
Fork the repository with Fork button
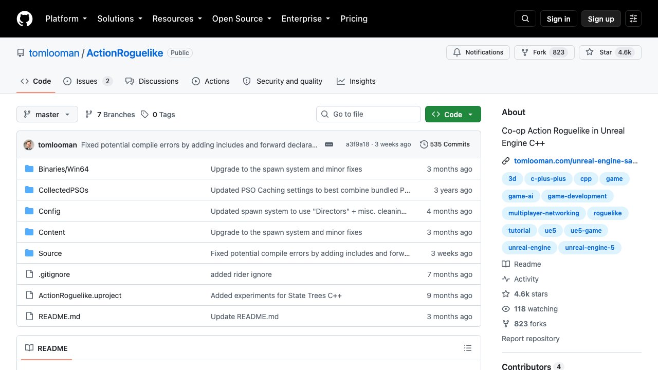tap(544, 52)
